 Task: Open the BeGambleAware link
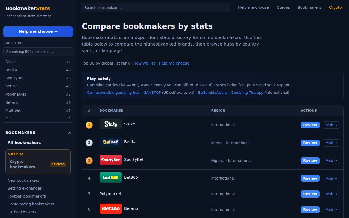(x=213, y=93)
